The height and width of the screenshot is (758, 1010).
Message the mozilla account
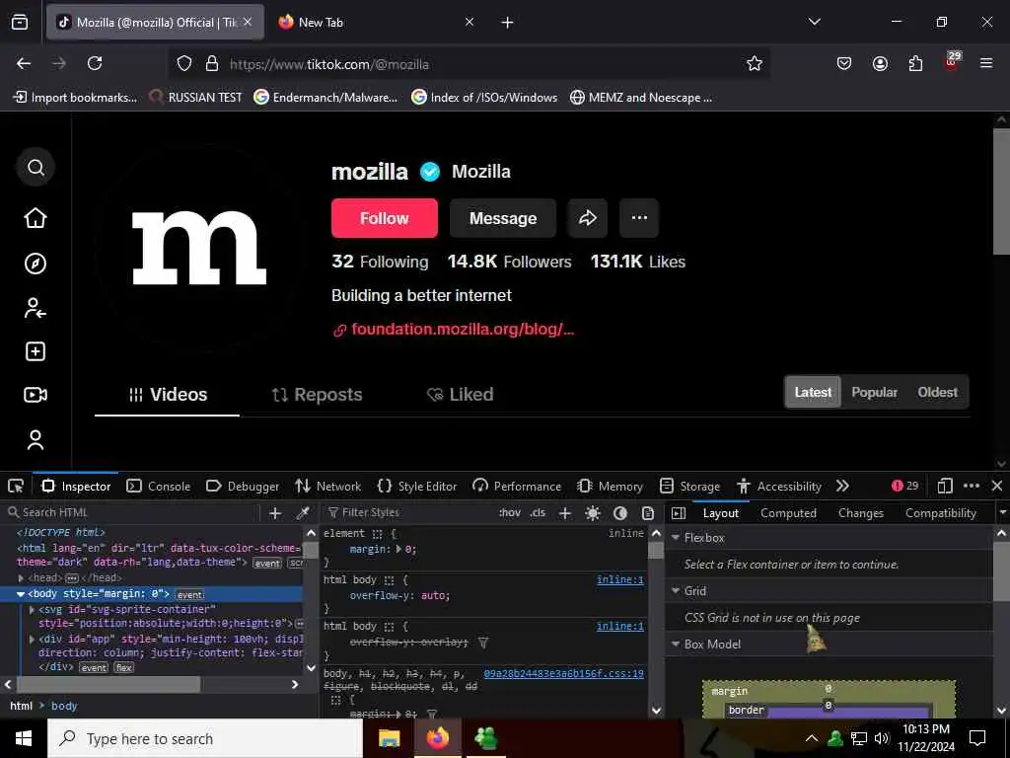click(x=503, y=218)
